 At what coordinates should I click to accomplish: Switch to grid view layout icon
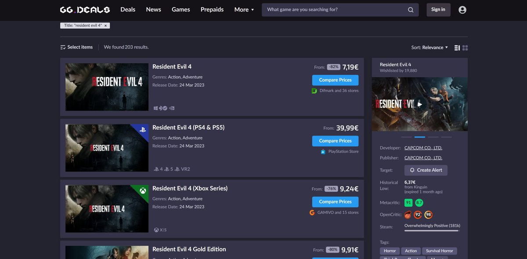465,47
